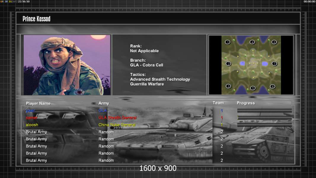
Task: Select start position 1 on the minimap
Action: [x=228, y=42]
